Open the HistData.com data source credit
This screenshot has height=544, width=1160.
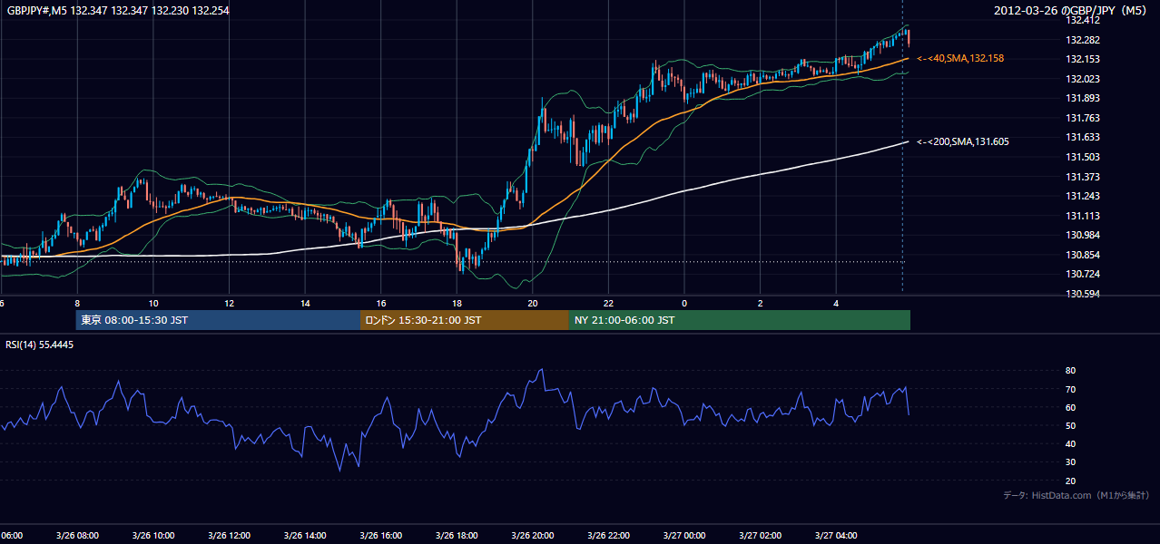pyautogui.click(x=1076, y=495)
